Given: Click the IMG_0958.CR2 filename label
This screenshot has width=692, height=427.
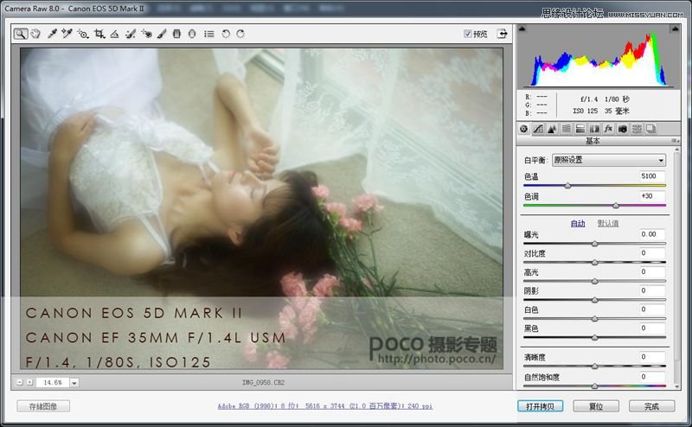Looking at the screenshot, I should coord(263,382).
